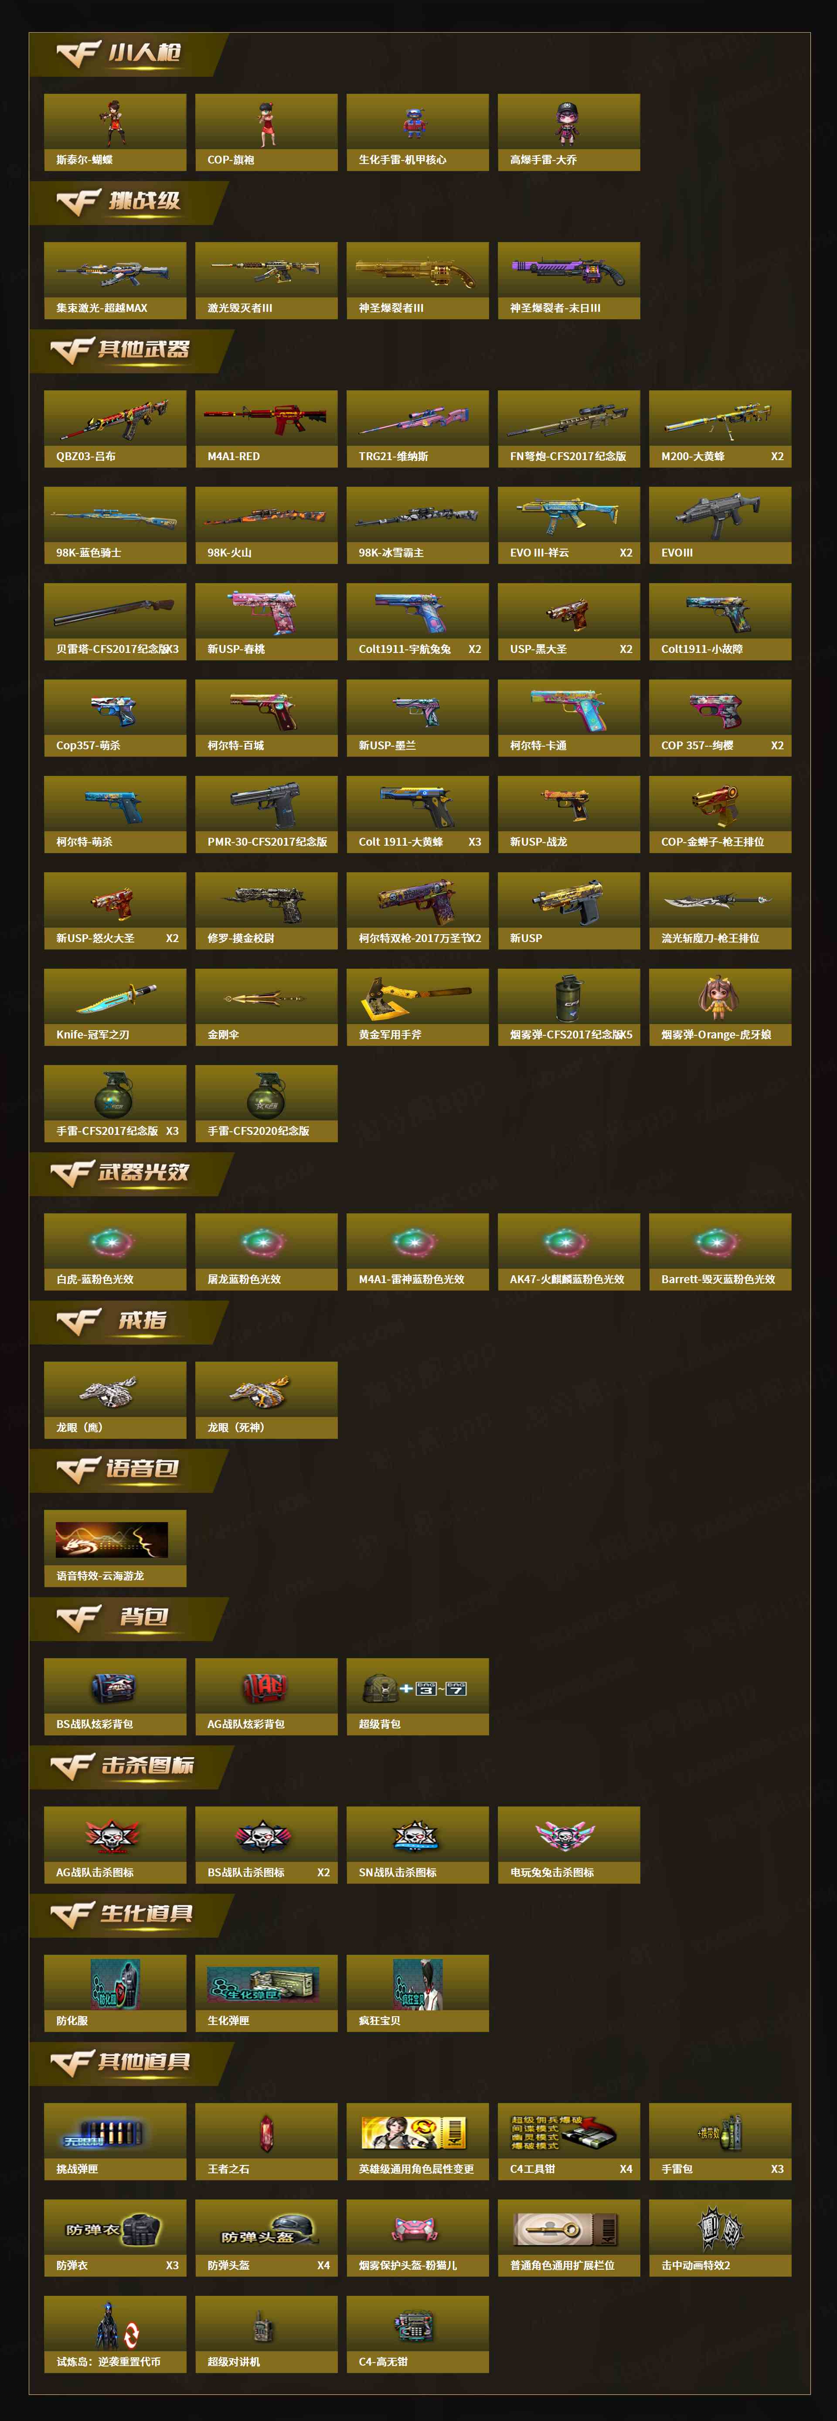Select the C4-高无钳 item tile
Viewport: 837px width, 2421px height.
(417, 2334)
